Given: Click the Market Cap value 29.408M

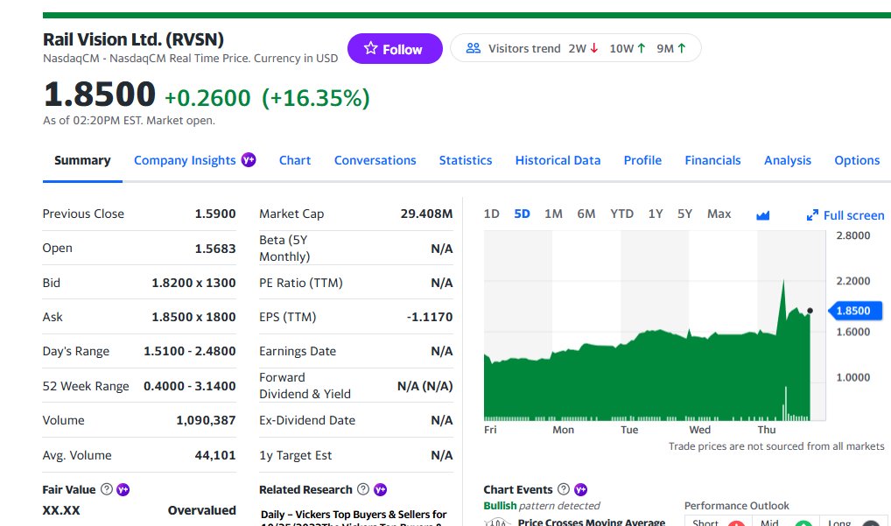Looking at the screenshot, I should tap(426, 214).
